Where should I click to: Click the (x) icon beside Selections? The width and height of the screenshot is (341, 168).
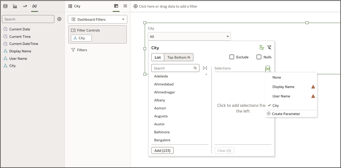pyautogui.click(x=268, y=68)
